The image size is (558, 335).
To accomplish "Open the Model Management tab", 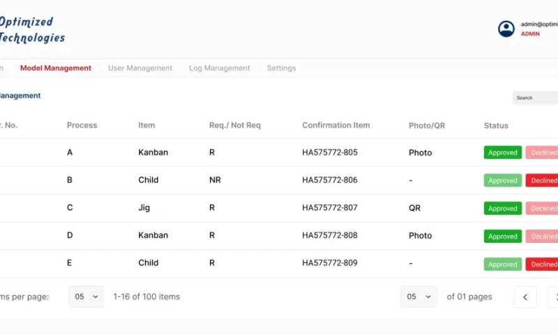I will (56, 68).
